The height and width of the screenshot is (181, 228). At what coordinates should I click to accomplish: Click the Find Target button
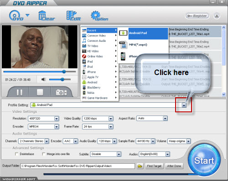[154, 166]
